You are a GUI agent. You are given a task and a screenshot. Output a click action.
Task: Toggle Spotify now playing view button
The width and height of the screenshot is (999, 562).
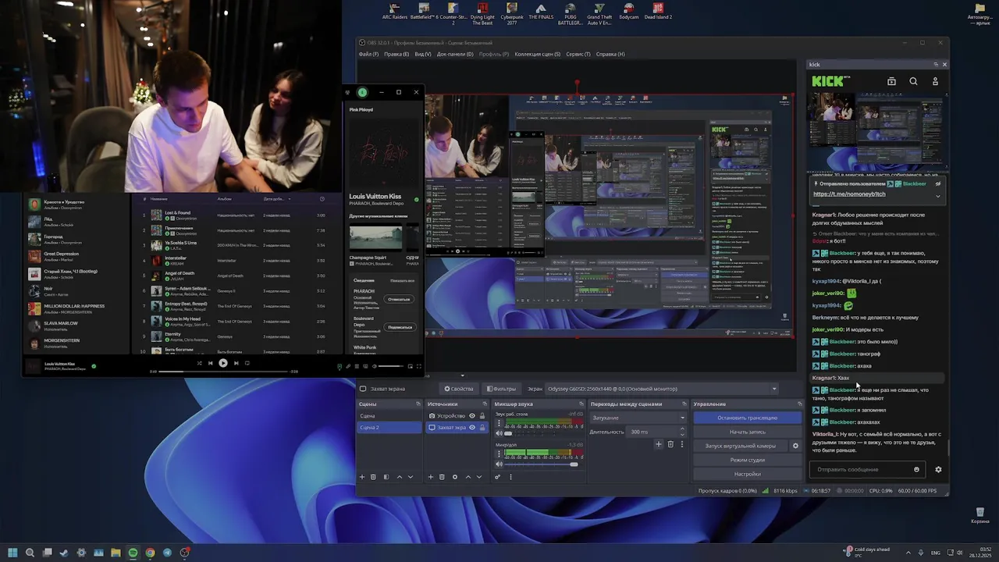click(340, 366)
